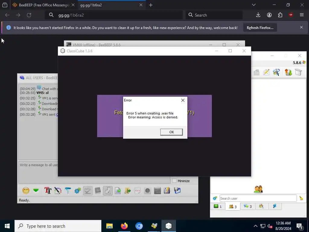The image size is (309, 232).
Task: Open emoticon picker in BeeBEEP chat toolbar
Action: pyautogui.click(x=26, y=191)
